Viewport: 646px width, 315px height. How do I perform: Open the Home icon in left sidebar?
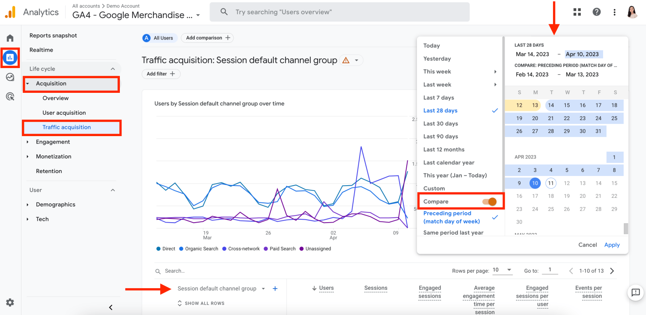click(x=10, y=37)
